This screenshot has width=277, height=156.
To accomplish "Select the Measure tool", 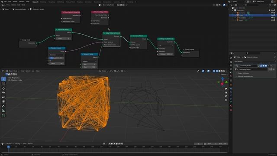I will pos(3,111).
